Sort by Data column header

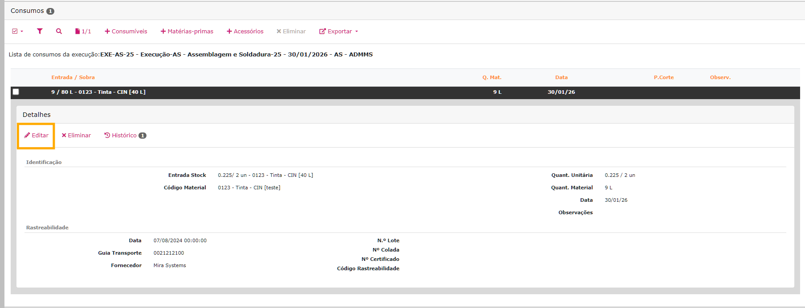(561, 77)
